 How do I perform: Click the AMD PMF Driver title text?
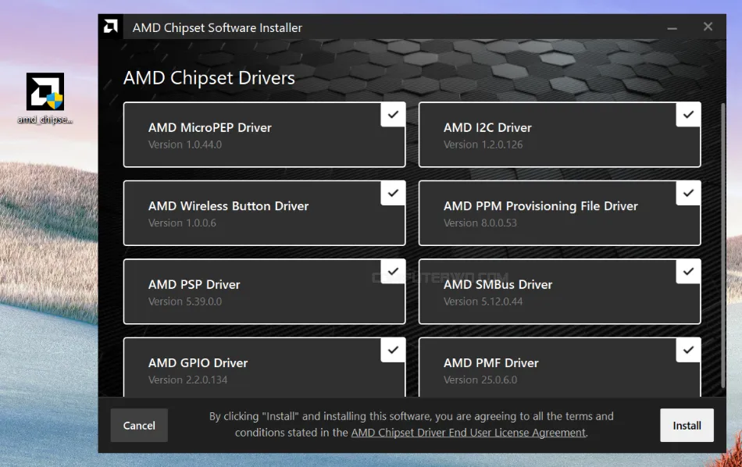coord(491,363)
